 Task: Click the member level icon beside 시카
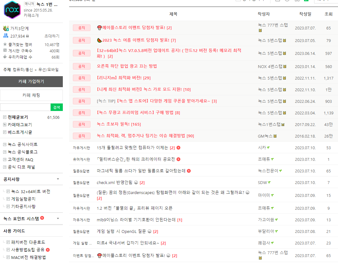(x=268, y=148)
